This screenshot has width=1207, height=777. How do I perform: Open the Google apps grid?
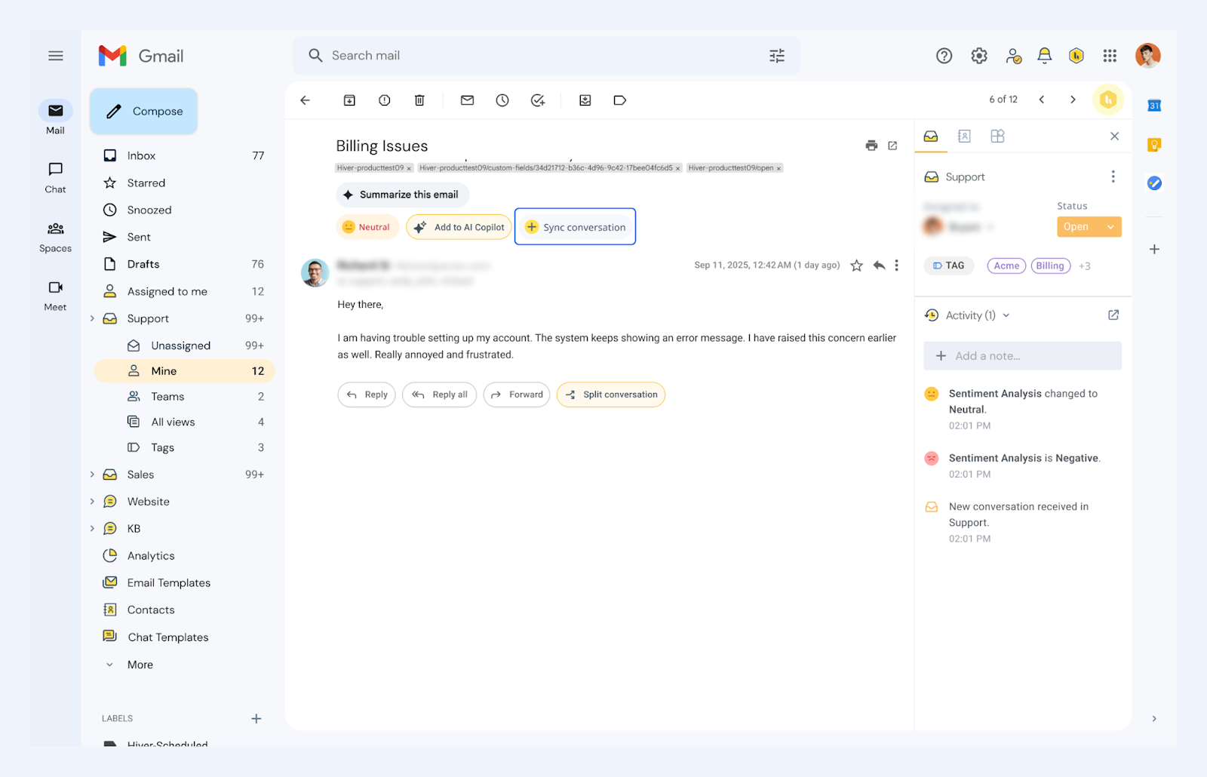1110,56
